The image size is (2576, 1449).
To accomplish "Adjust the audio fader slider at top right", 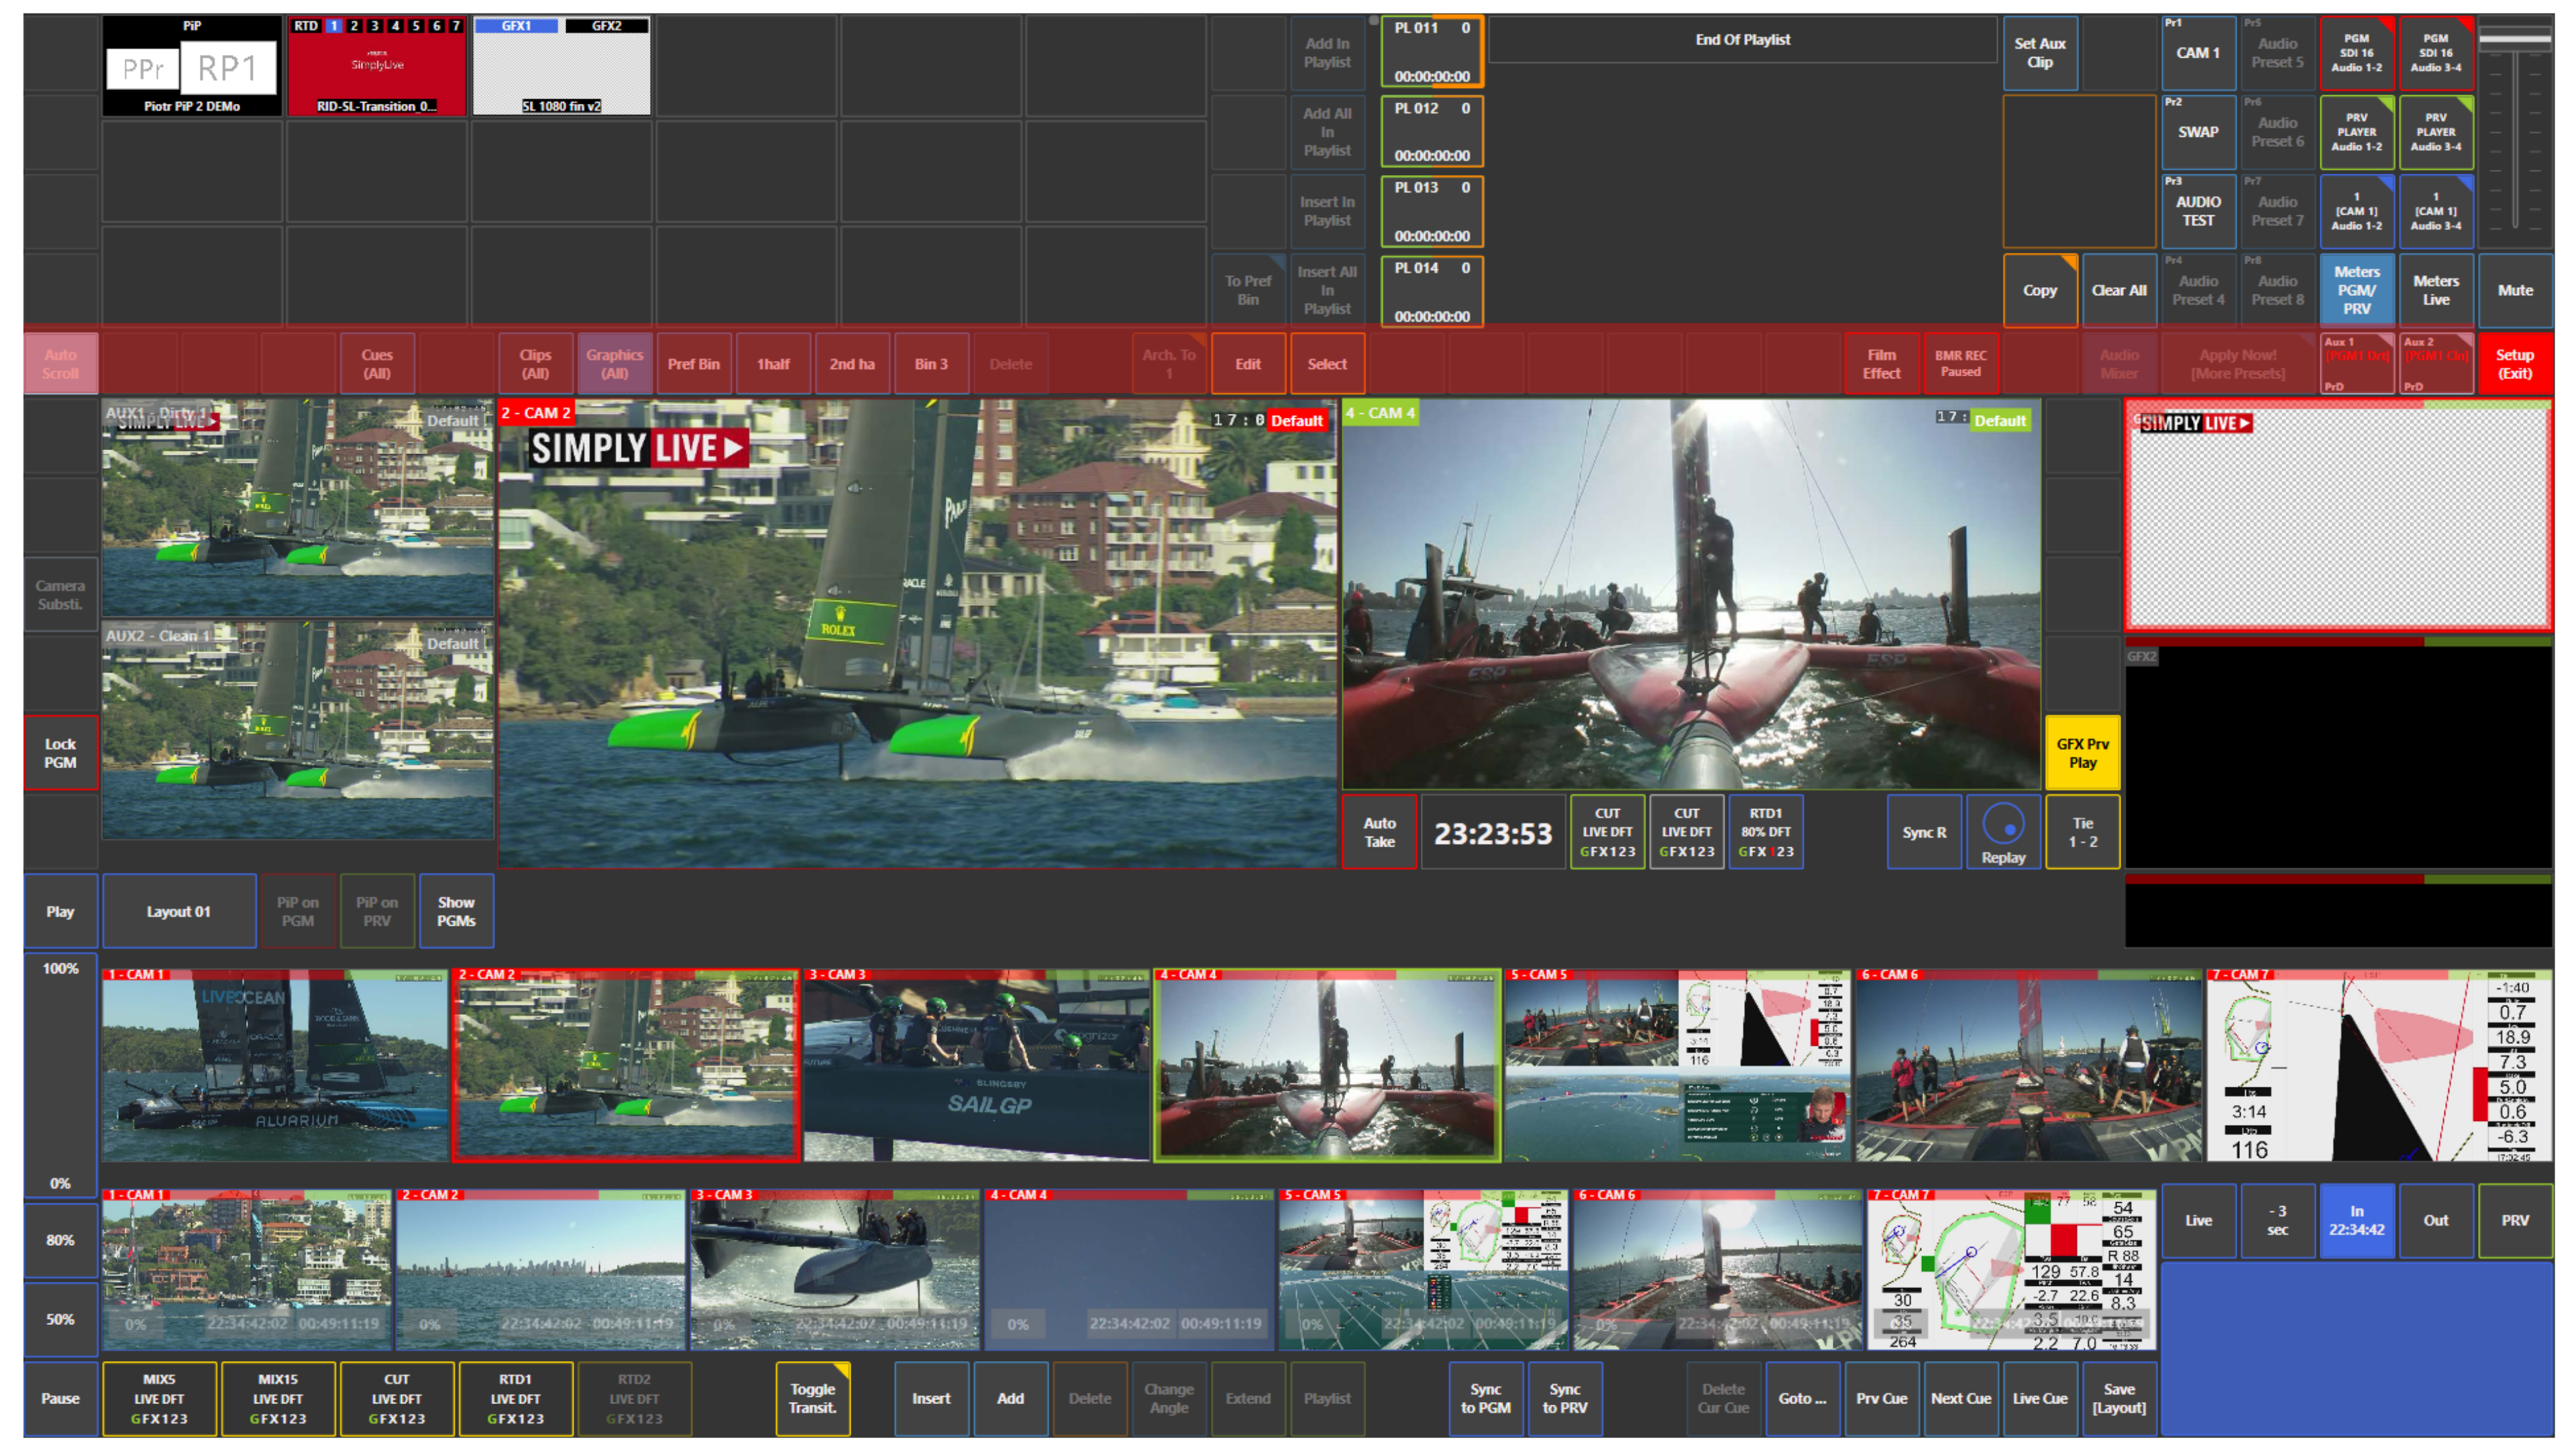I will point(2514,38).
